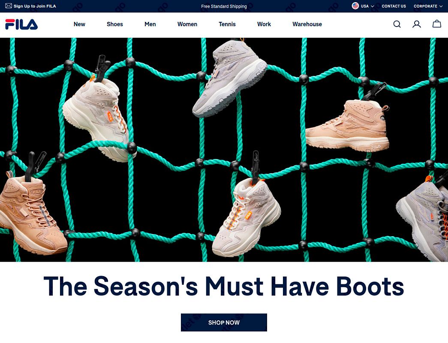Open the New menu
Screen dimensions: 448x343
[x=79, y=24]
